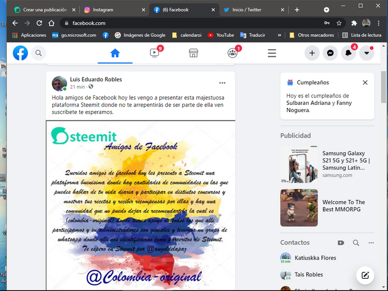Open Contactos options three dots

pos(371,242)
